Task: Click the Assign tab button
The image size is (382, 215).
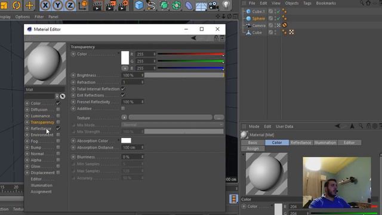Action: (252, 149)
